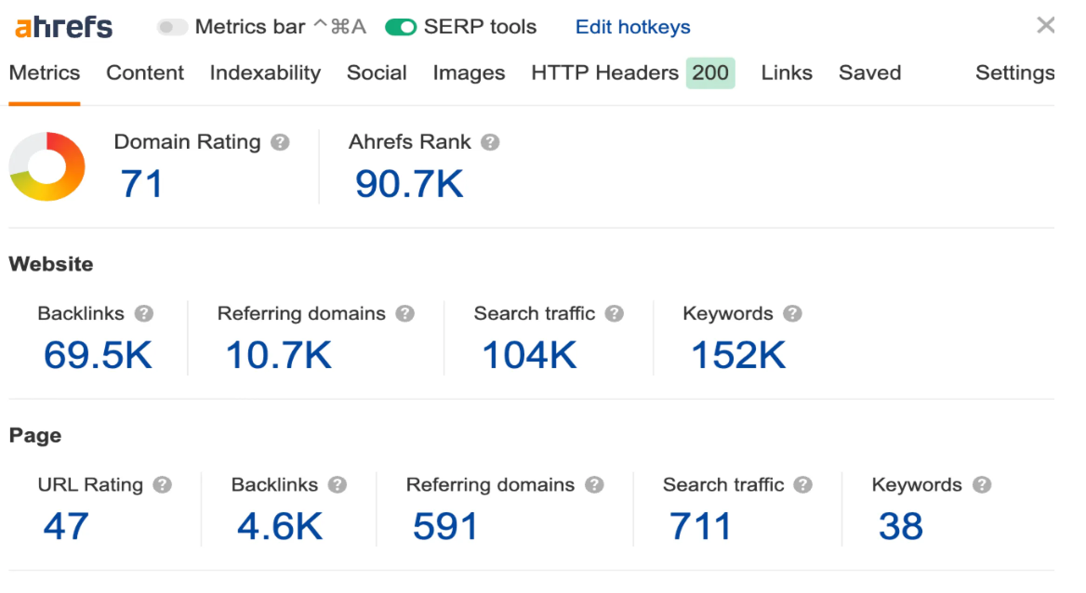Open Page Search traffic value 711
Screen dimensions: 1086x593
point(700,526)
